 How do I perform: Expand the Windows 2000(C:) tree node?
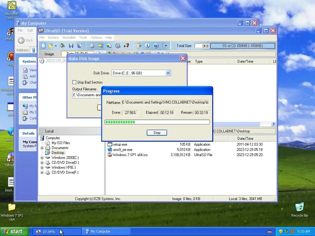42,158
